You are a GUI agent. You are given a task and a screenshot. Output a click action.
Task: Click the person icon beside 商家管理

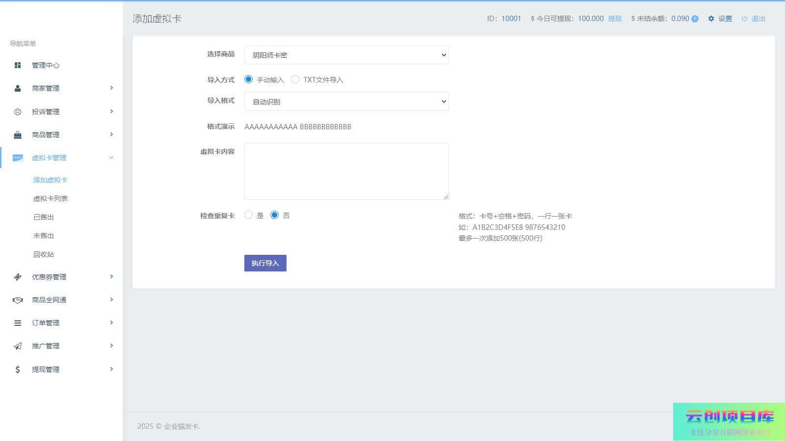[18, 88]
